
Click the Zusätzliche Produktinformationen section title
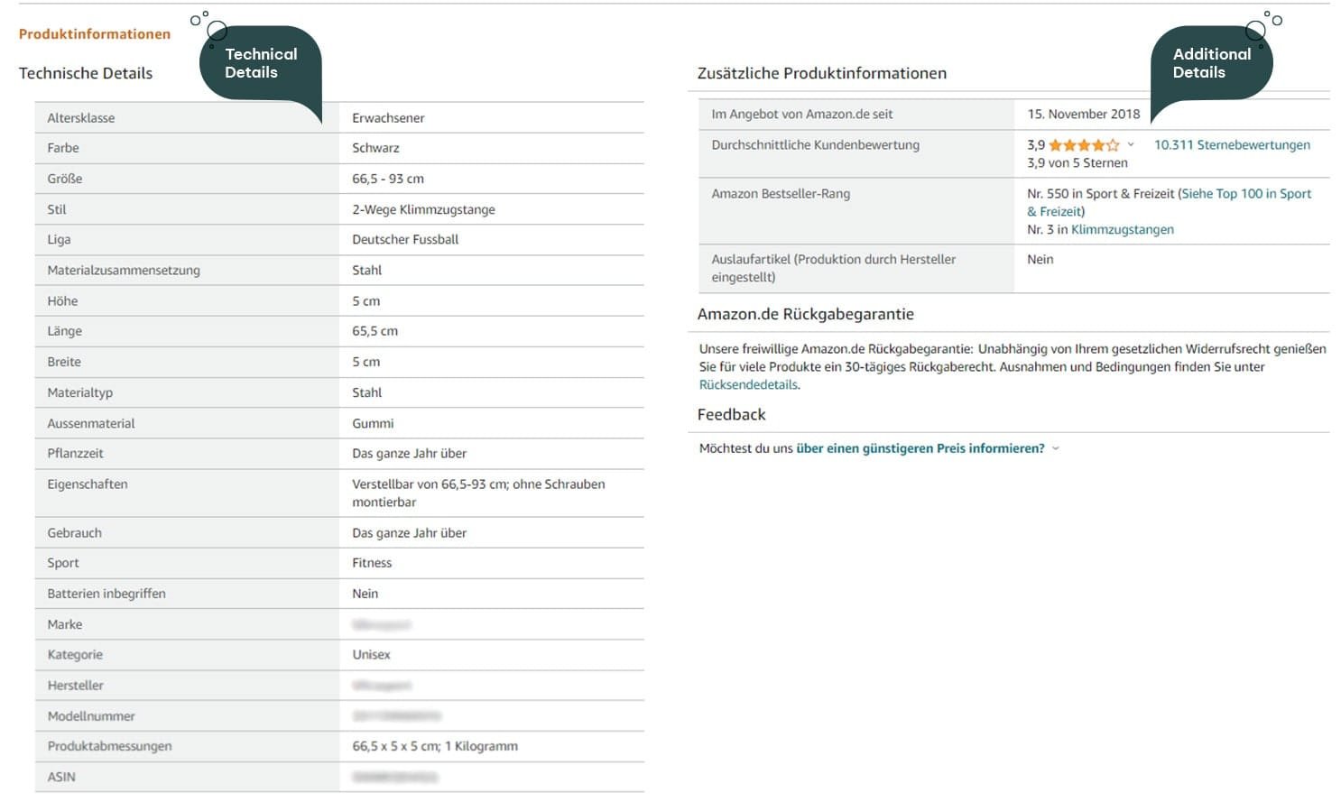point(821,74)
